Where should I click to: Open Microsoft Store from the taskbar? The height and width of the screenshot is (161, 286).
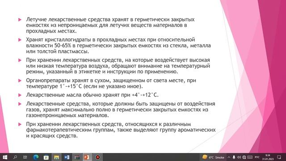(46, 157)
